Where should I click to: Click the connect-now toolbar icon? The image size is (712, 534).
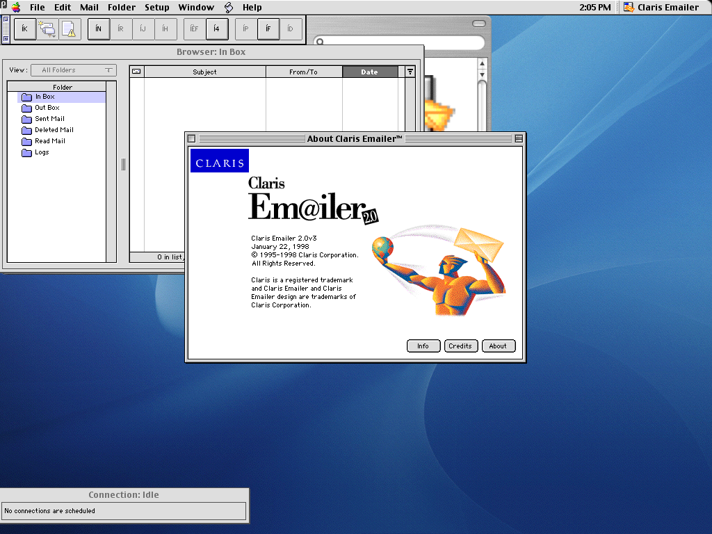tap(47, 29)
